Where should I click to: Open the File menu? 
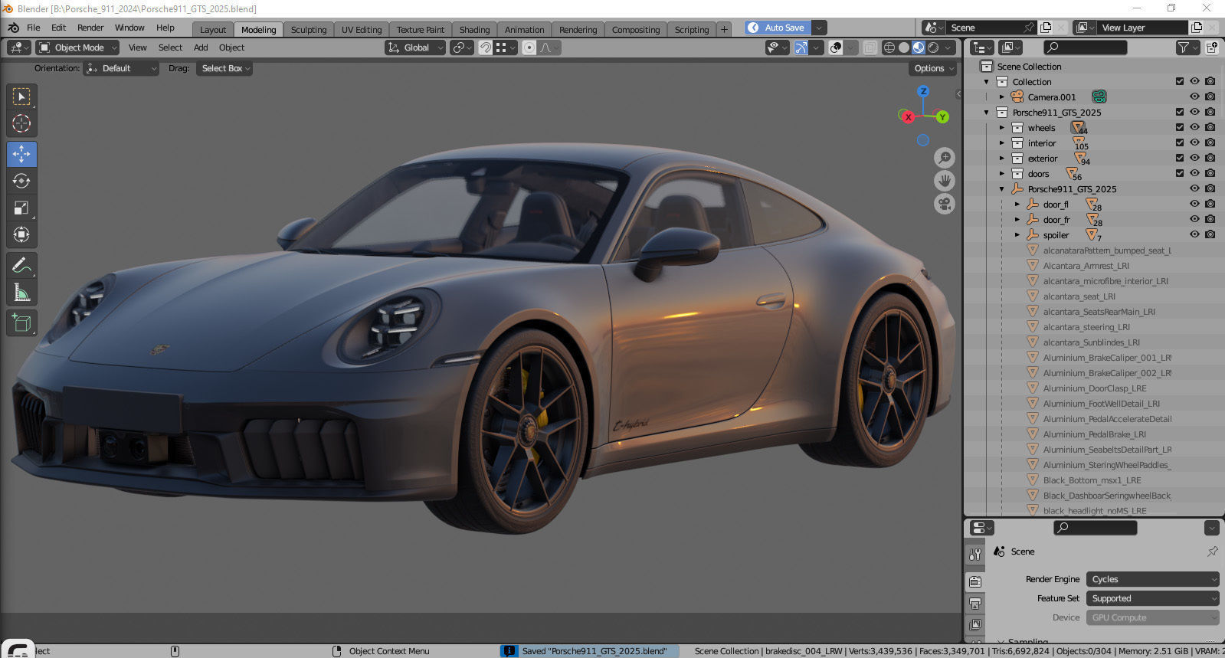[34, 28]
